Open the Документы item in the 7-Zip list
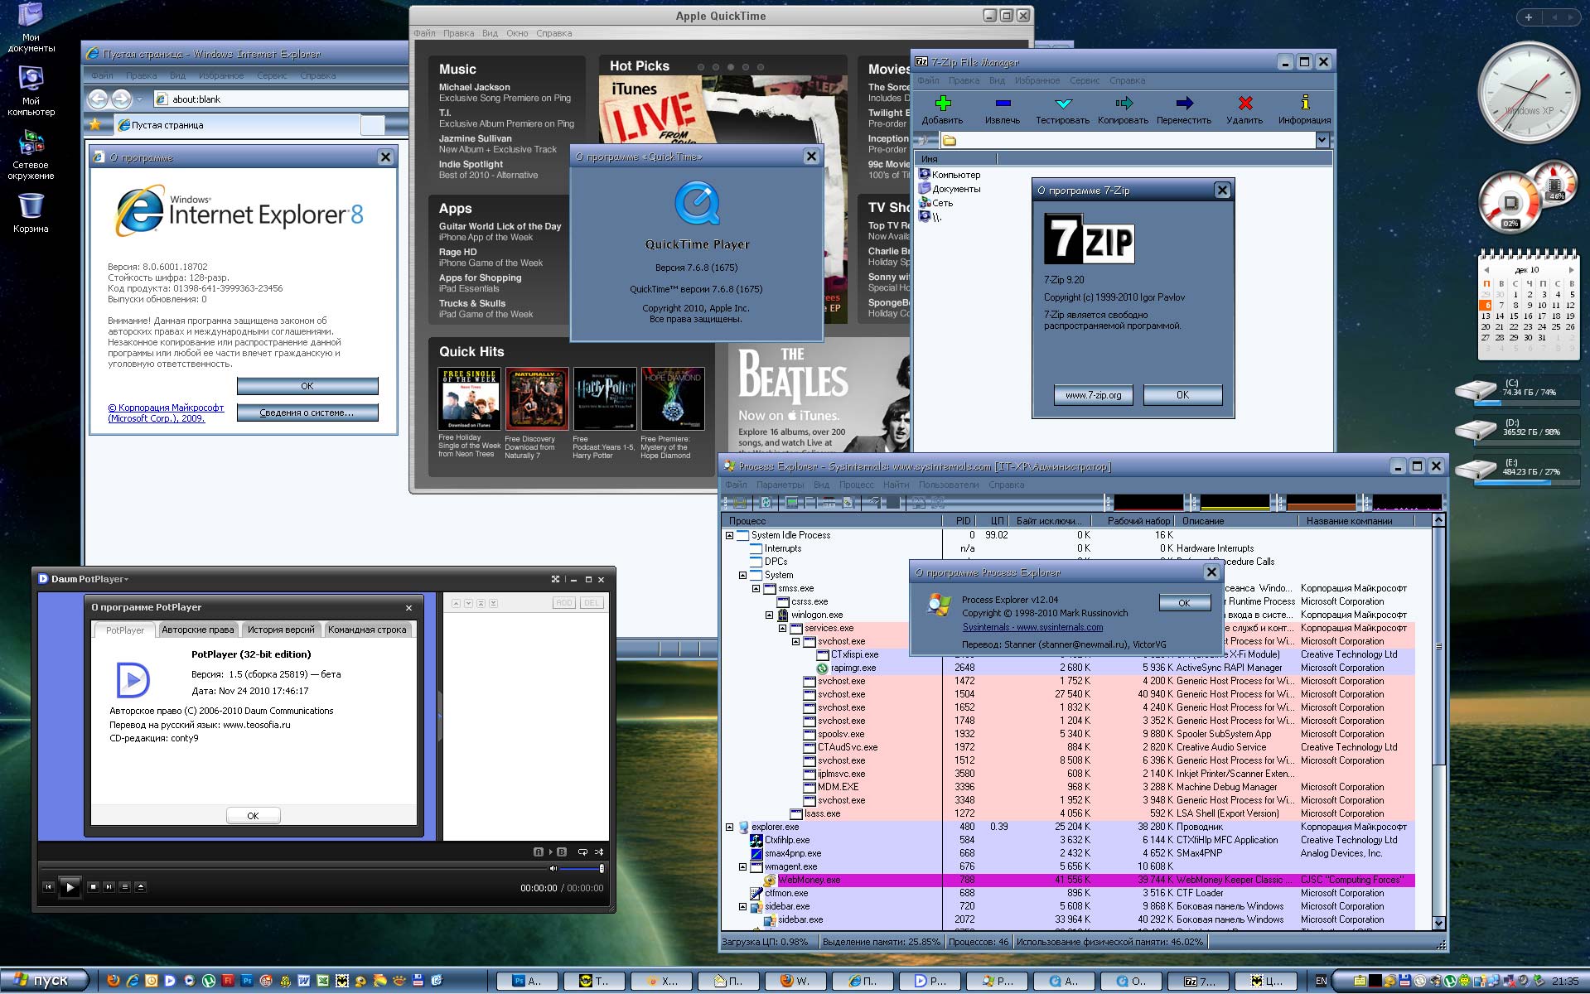The height and width of the screenshot is (994, 1590). tap(950, 189)
